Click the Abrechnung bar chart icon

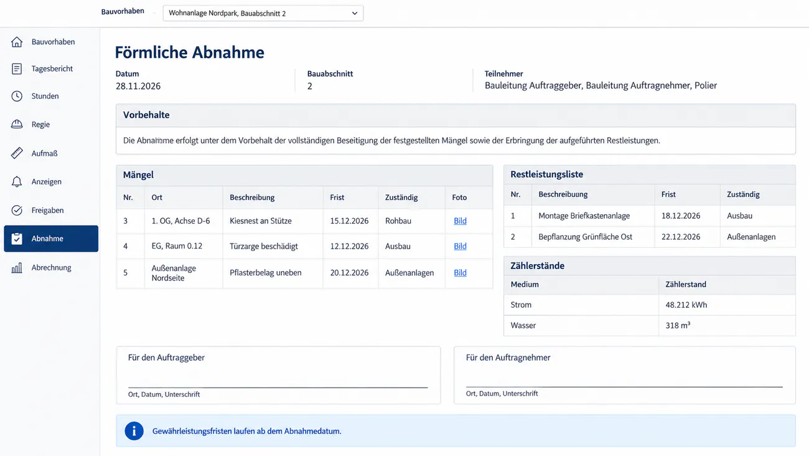pyautogui.click(x=17, y=268)
